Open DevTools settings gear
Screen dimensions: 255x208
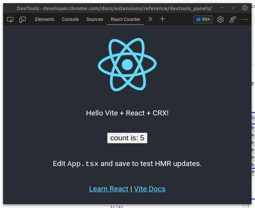[x=220, y=19]
